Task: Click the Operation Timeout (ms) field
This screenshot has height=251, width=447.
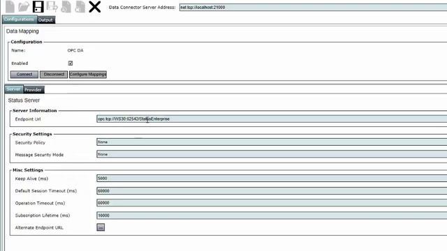Action: pos(272,203)
